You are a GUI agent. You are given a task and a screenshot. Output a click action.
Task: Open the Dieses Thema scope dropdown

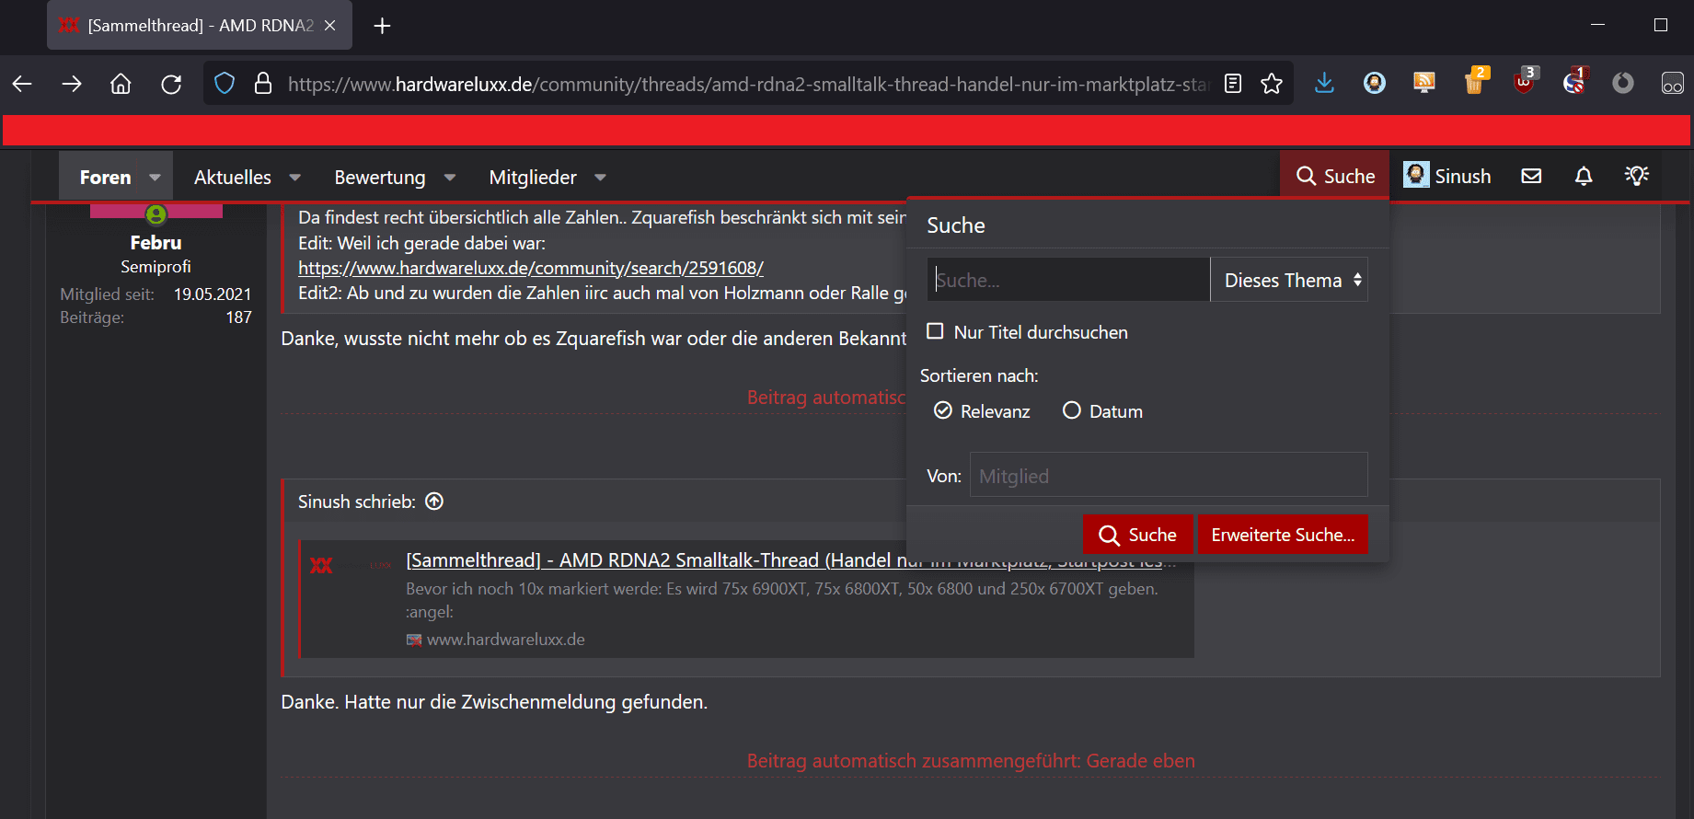[1289, 280]
